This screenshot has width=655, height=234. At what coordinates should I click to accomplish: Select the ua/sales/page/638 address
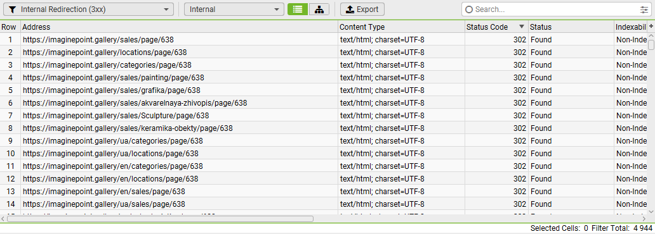tap(103, 204)
